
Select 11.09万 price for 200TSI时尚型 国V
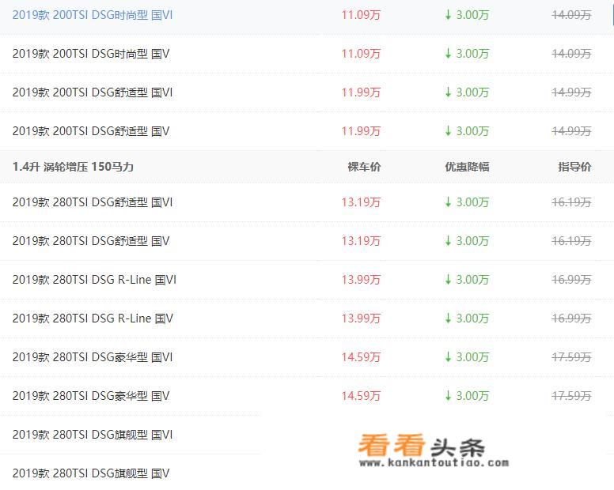[361, 54]
